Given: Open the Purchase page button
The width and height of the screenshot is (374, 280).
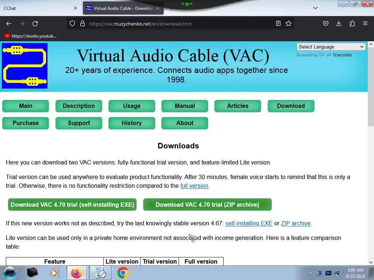Looking at the screenshot, I should coord(26,123).
